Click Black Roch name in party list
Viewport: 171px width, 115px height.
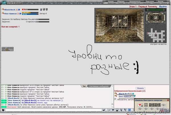[10, 10]
